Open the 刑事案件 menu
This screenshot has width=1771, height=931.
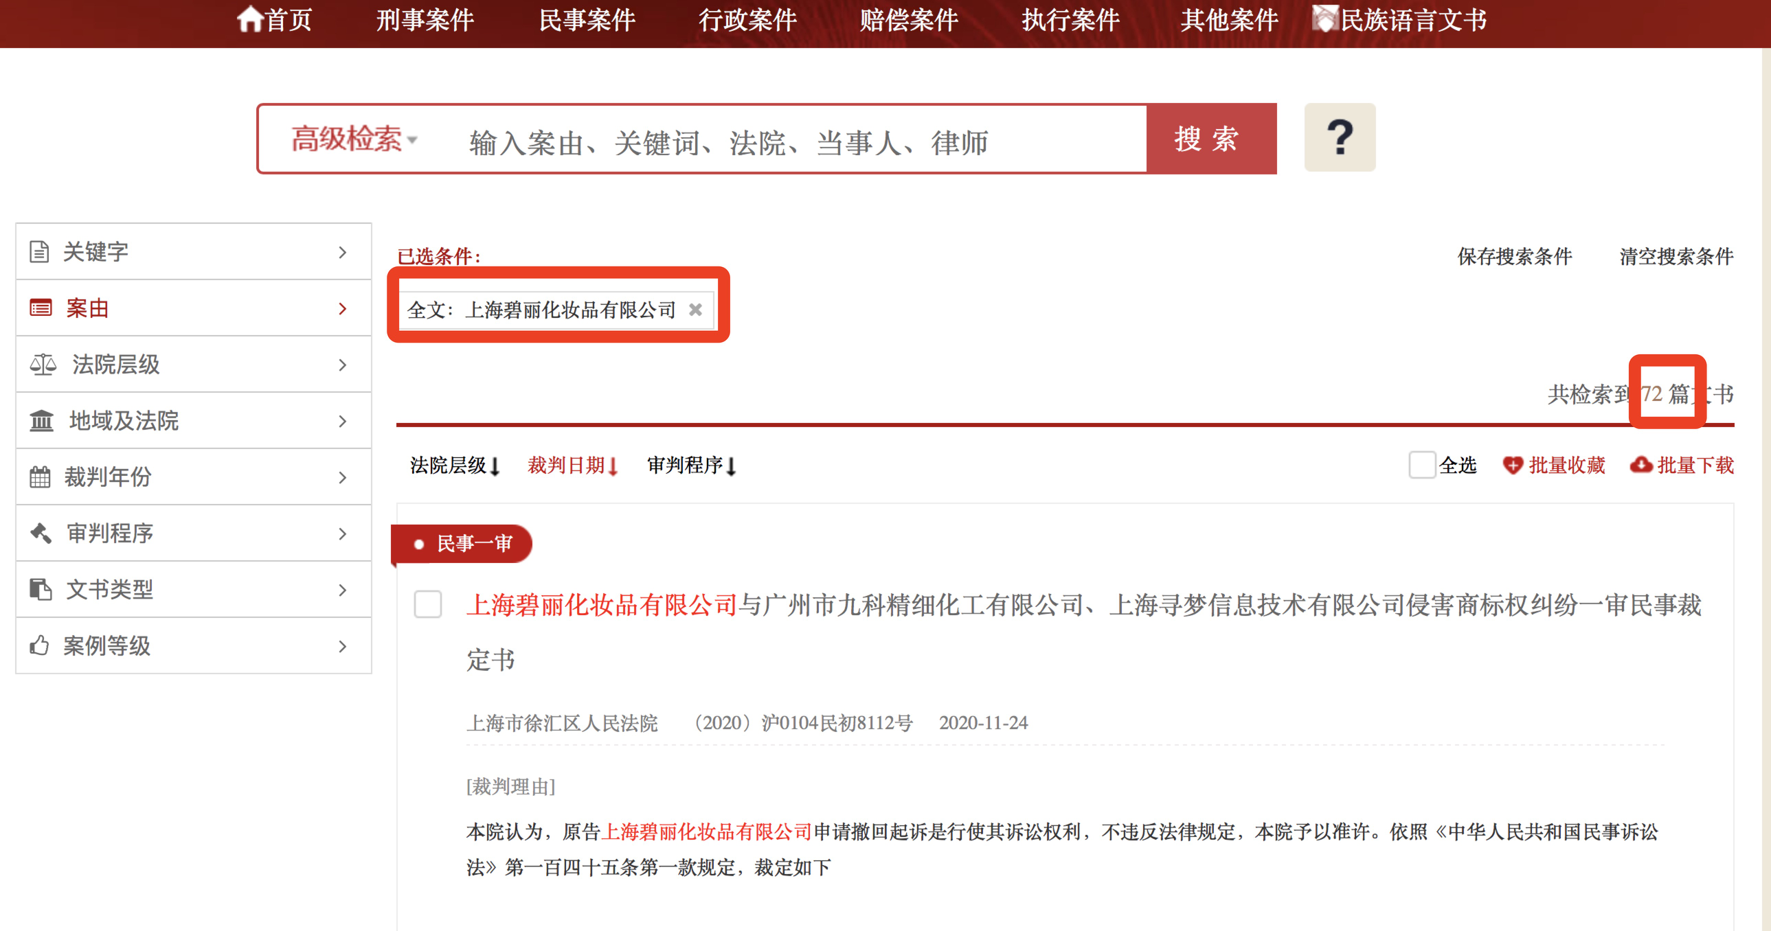point(425,20)
